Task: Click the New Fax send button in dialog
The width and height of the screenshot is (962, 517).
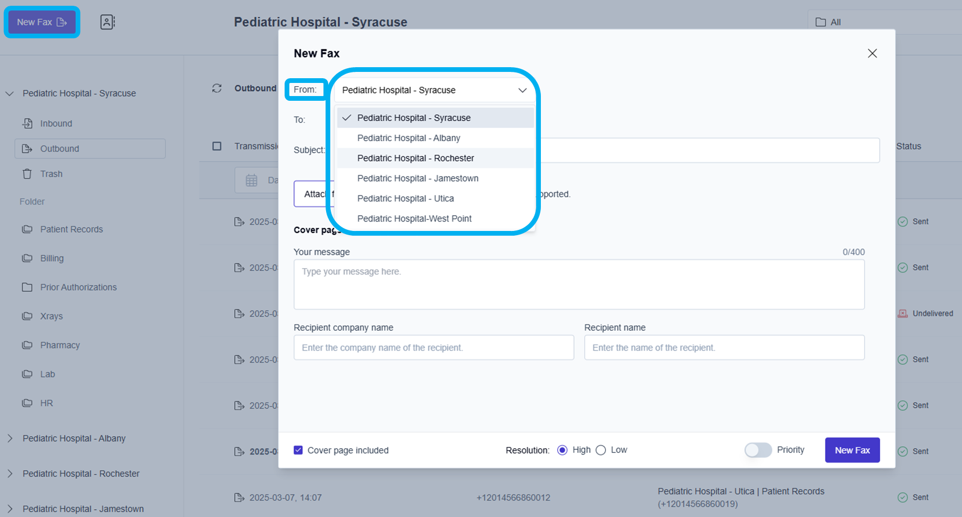Action: click(x=852, y=450)
